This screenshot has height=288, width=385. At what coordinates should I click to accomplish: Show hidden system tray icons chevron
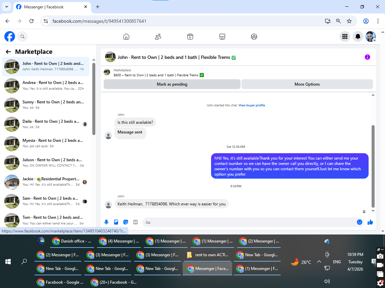tap(319, 262)
